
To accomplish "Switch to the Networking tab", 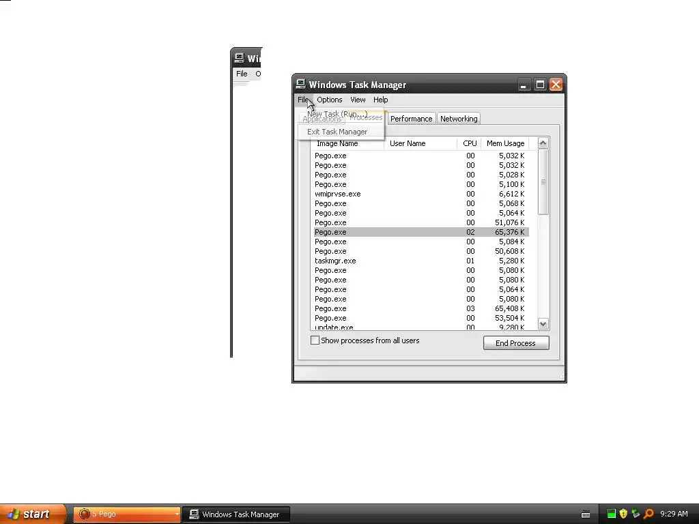I will [459, 119].
